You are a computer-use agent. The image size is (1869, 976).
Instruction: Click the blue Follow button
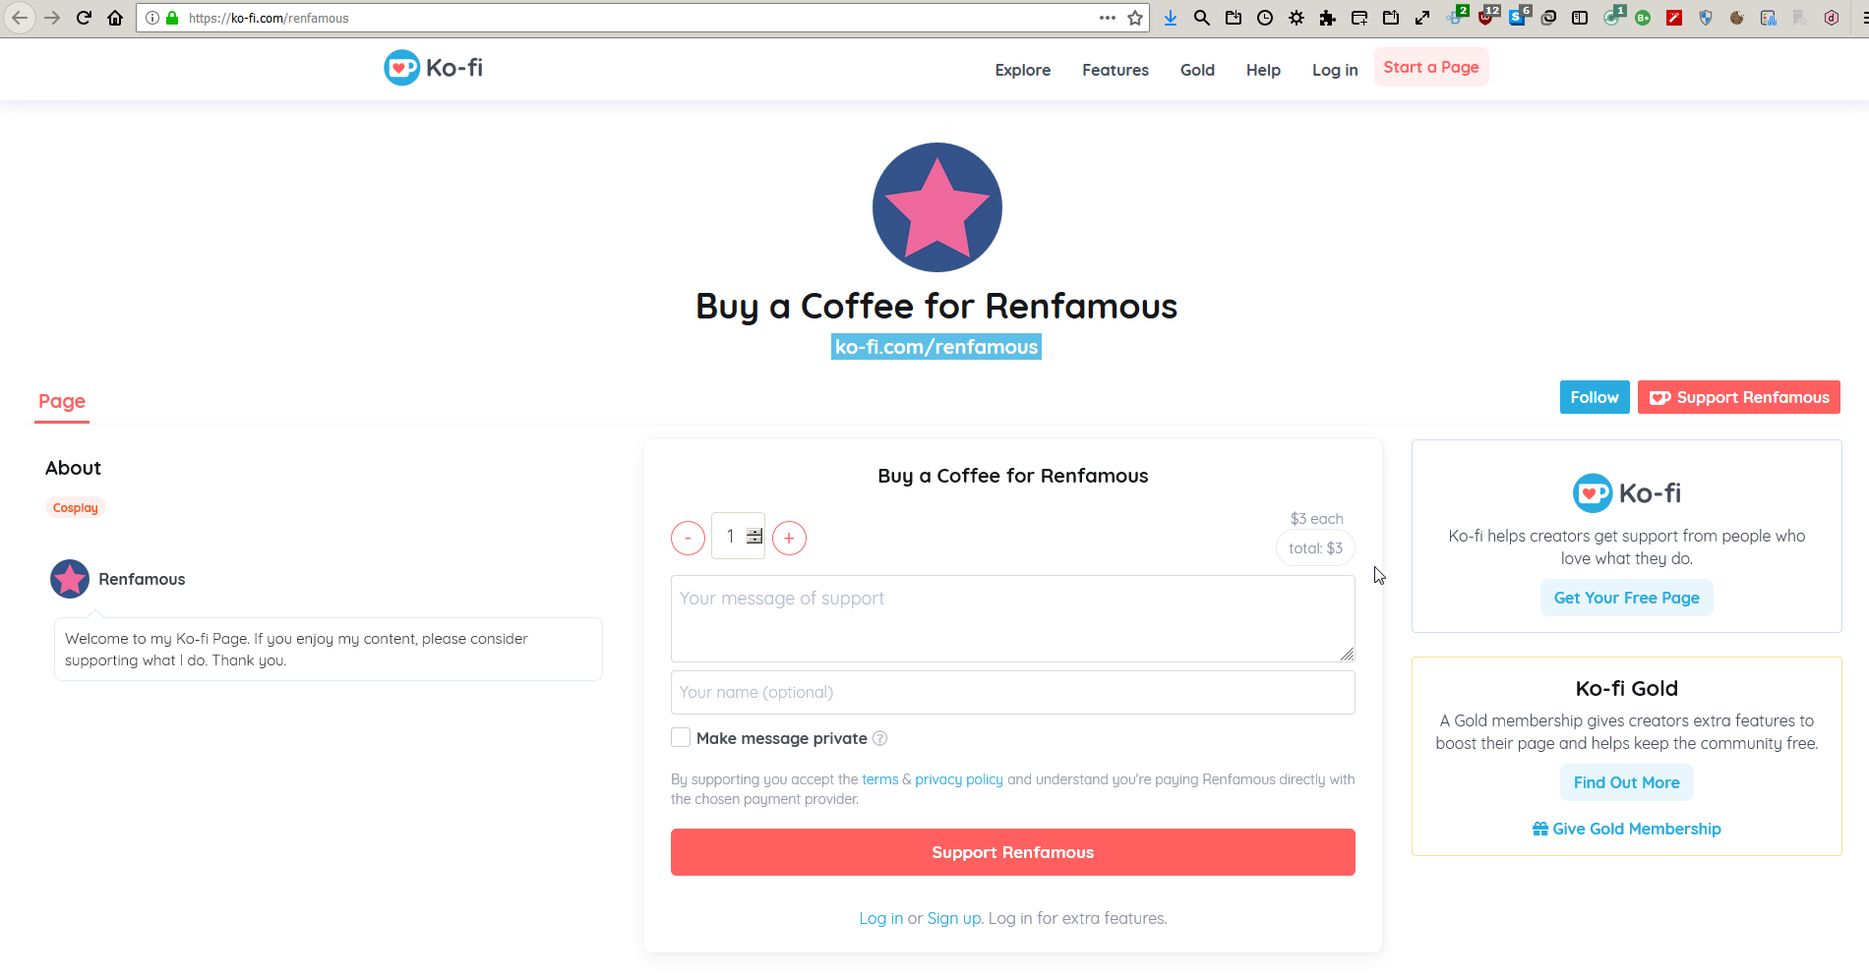pyautogui.click(x=1595, y=397)
